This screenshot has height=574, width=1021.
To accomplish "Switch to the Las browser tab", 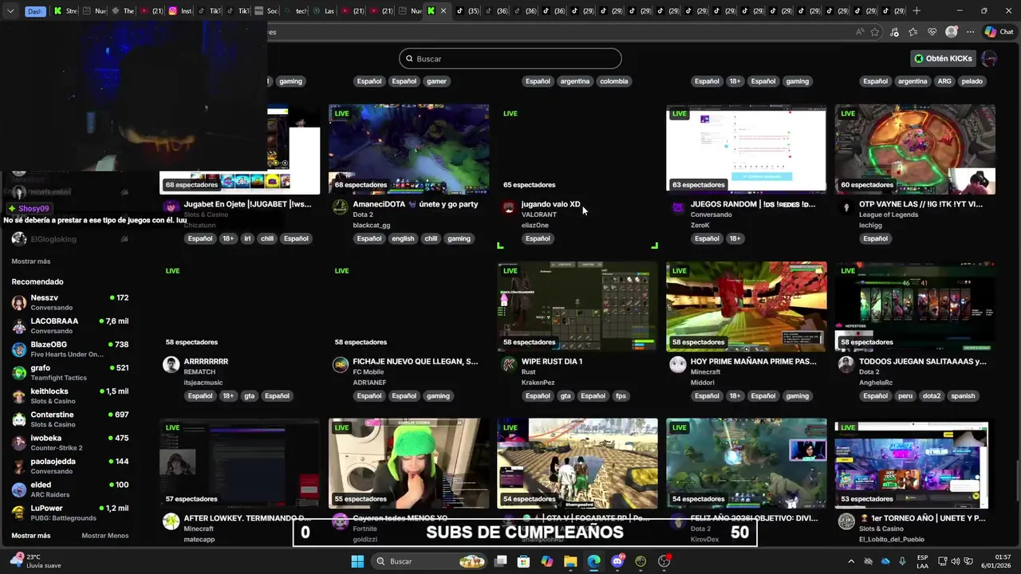I will 324,11.
